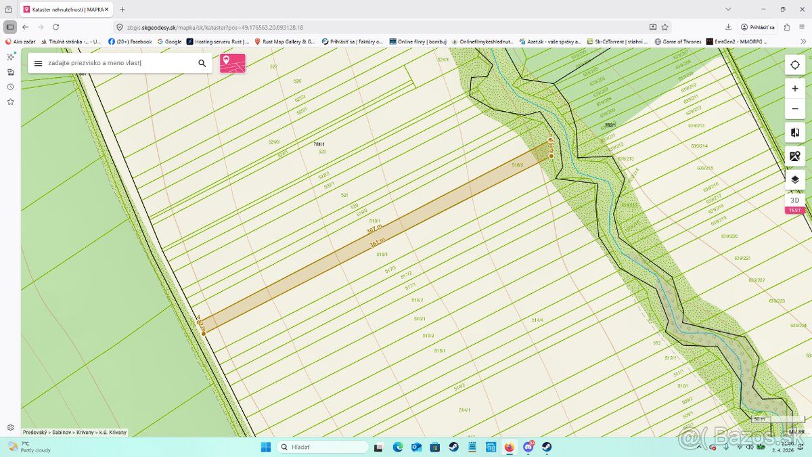812x457 pixels.
Task: Open the Game of Thrones bookmark
Action: (x=678, y=41)
